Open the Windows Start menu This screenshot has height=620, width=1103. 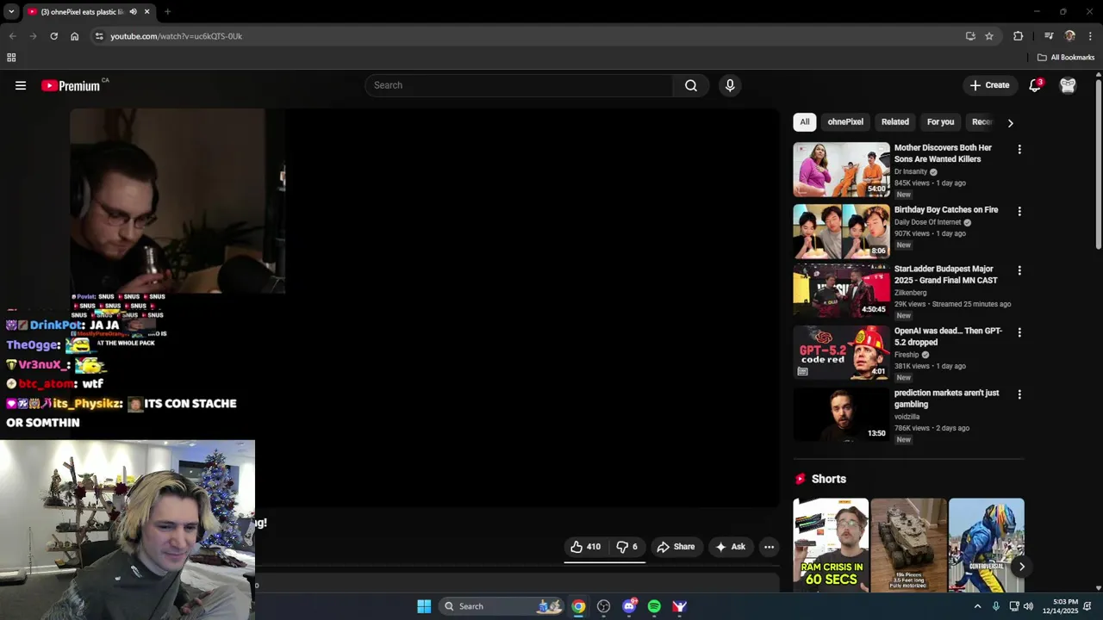coord(424,606)
